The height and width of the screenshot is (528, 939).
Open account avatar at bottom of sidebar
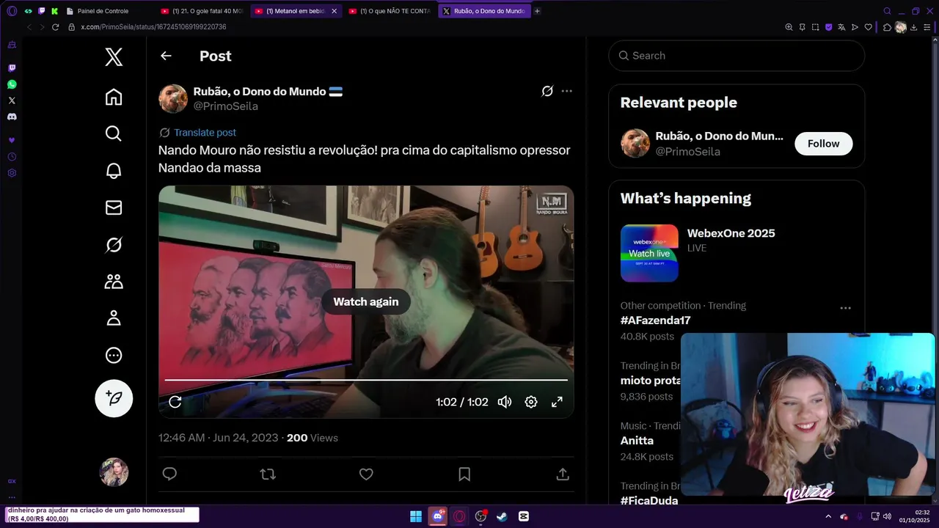click(x=114, y=472)
